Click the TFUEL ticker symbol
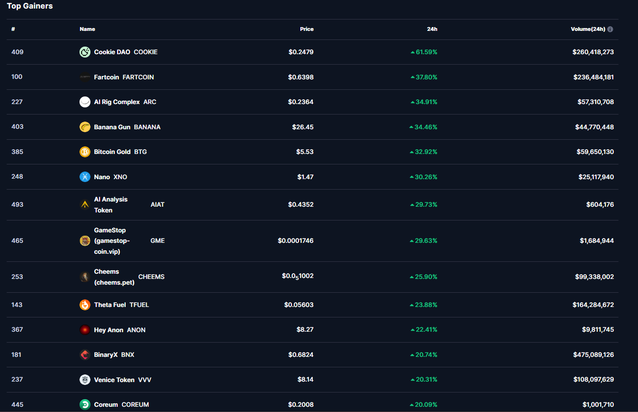The image size is (638, 412). [140, 305]
